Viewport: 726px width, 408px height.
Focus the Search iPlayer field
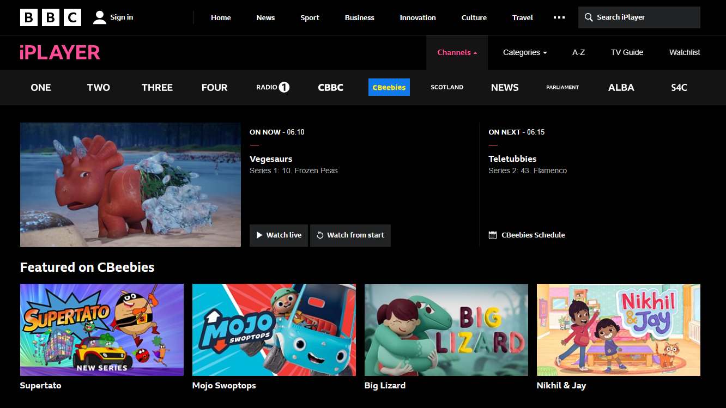click(x=639, y=17)
